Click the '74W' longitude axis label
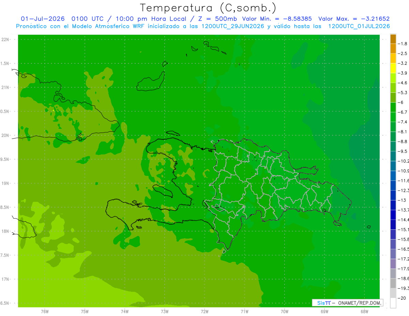This screenshot has width=409, height=316. coord(125,312)
